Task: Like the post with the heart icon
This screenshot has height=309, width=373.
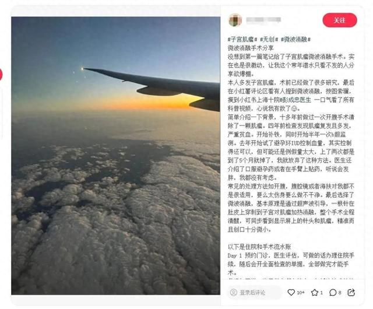Action: click(291, 292)
